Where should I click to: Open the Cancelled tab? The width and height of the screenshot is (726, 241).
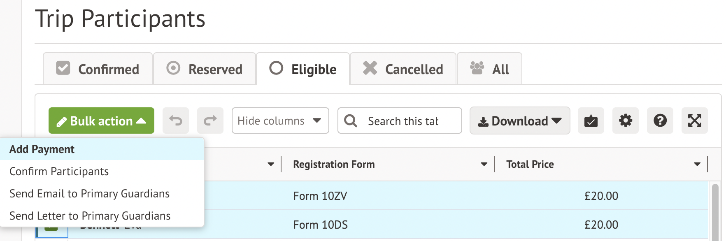click(x=403, y=69)
